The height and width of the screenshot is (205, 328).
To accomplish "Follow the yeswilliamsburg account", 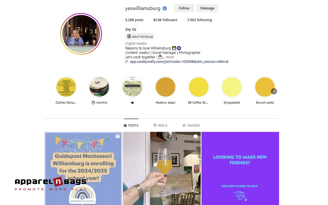I will point(184,8).
